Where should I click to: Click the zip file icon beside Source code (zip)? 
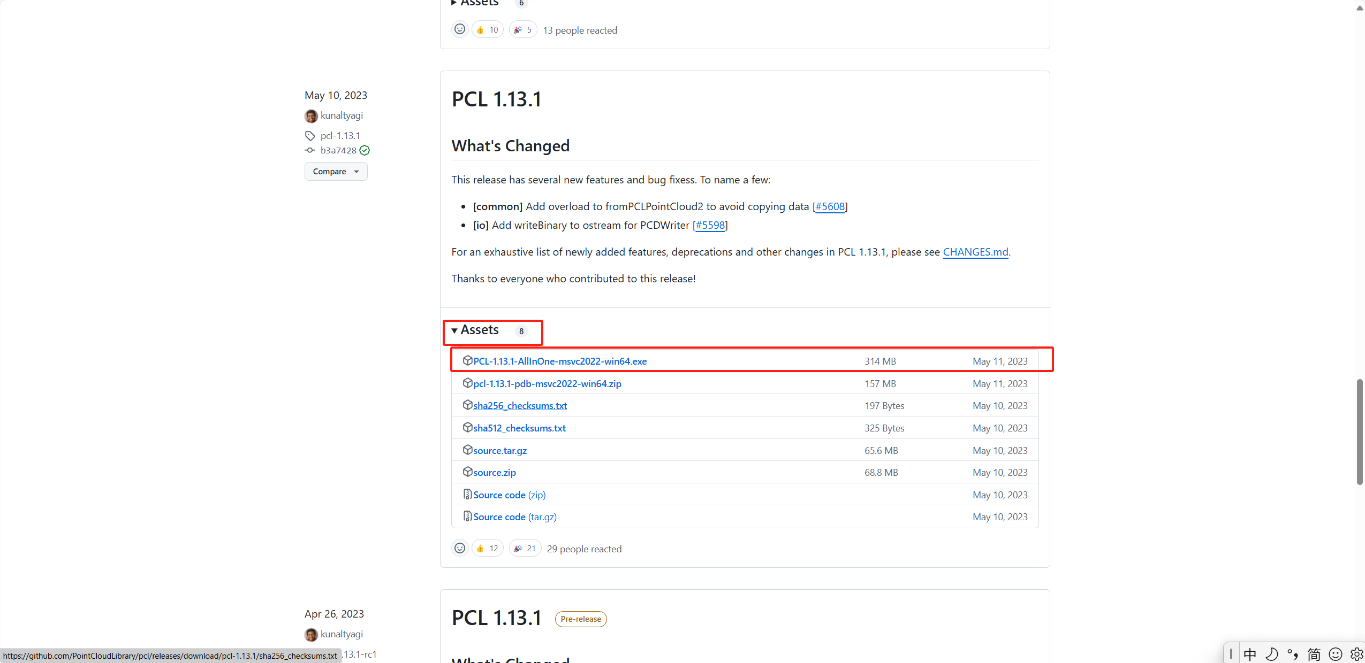coord(467,494)
